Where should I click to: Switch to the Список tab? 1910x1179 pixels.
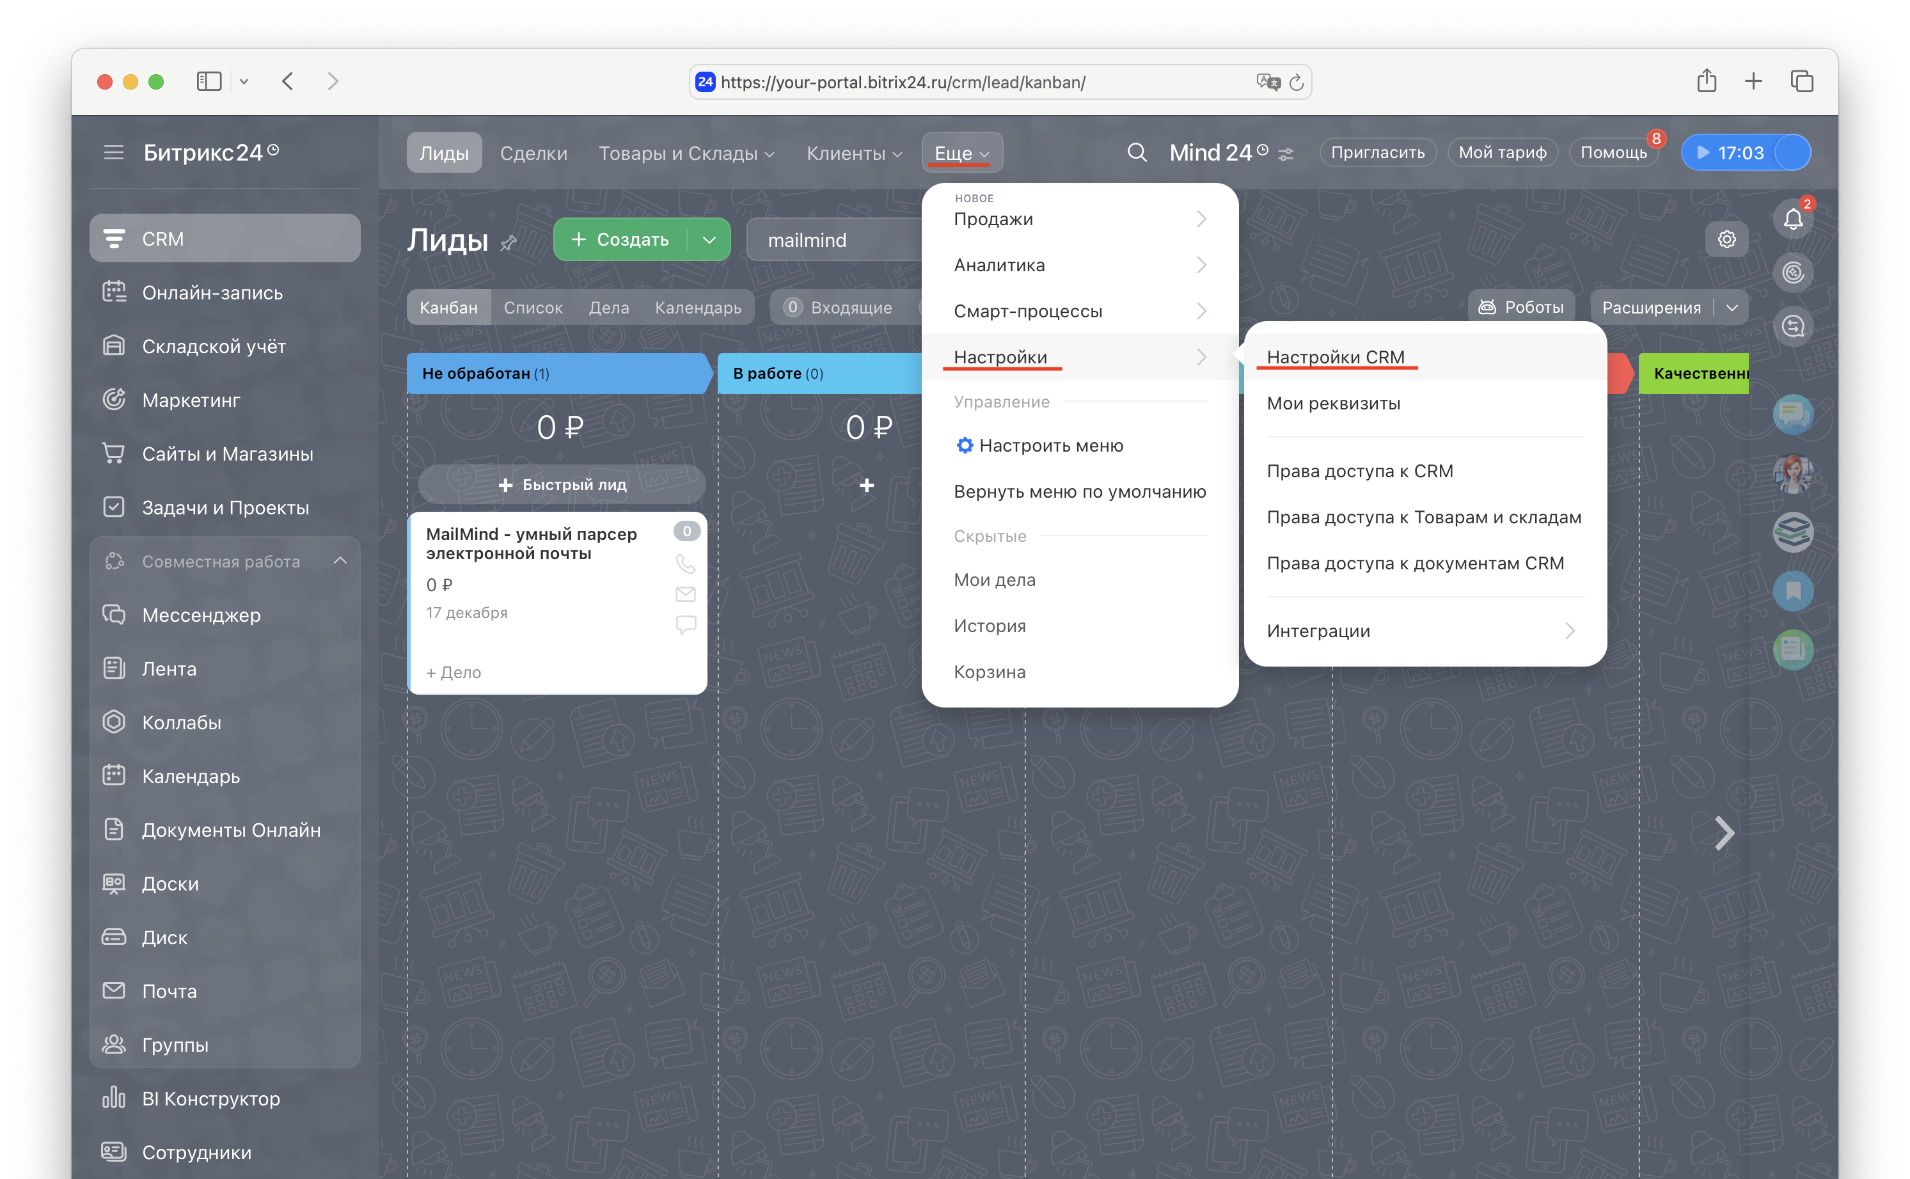(x=532, y=307)
